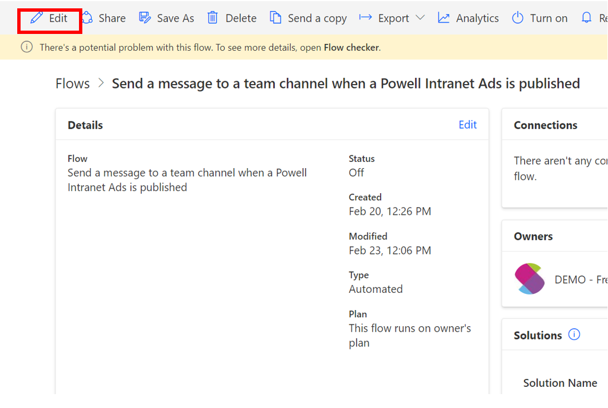Screen dimensions: 608x408
Task: Click the Status value Off
Action: click(357, 172)
